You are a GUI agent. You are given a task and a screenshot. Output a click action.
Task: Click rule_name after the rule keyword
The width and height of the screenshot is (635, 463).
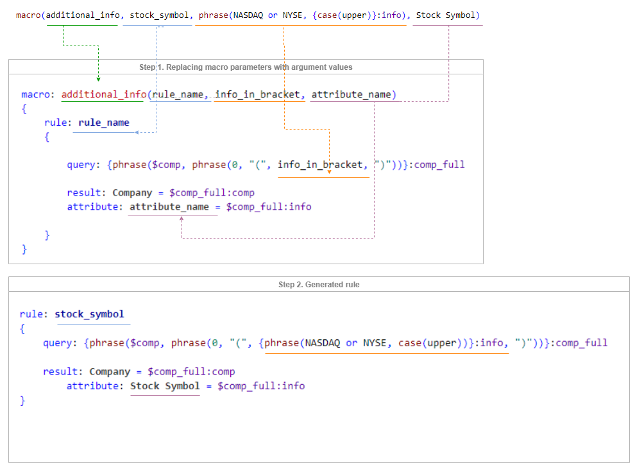click(104, 122)
